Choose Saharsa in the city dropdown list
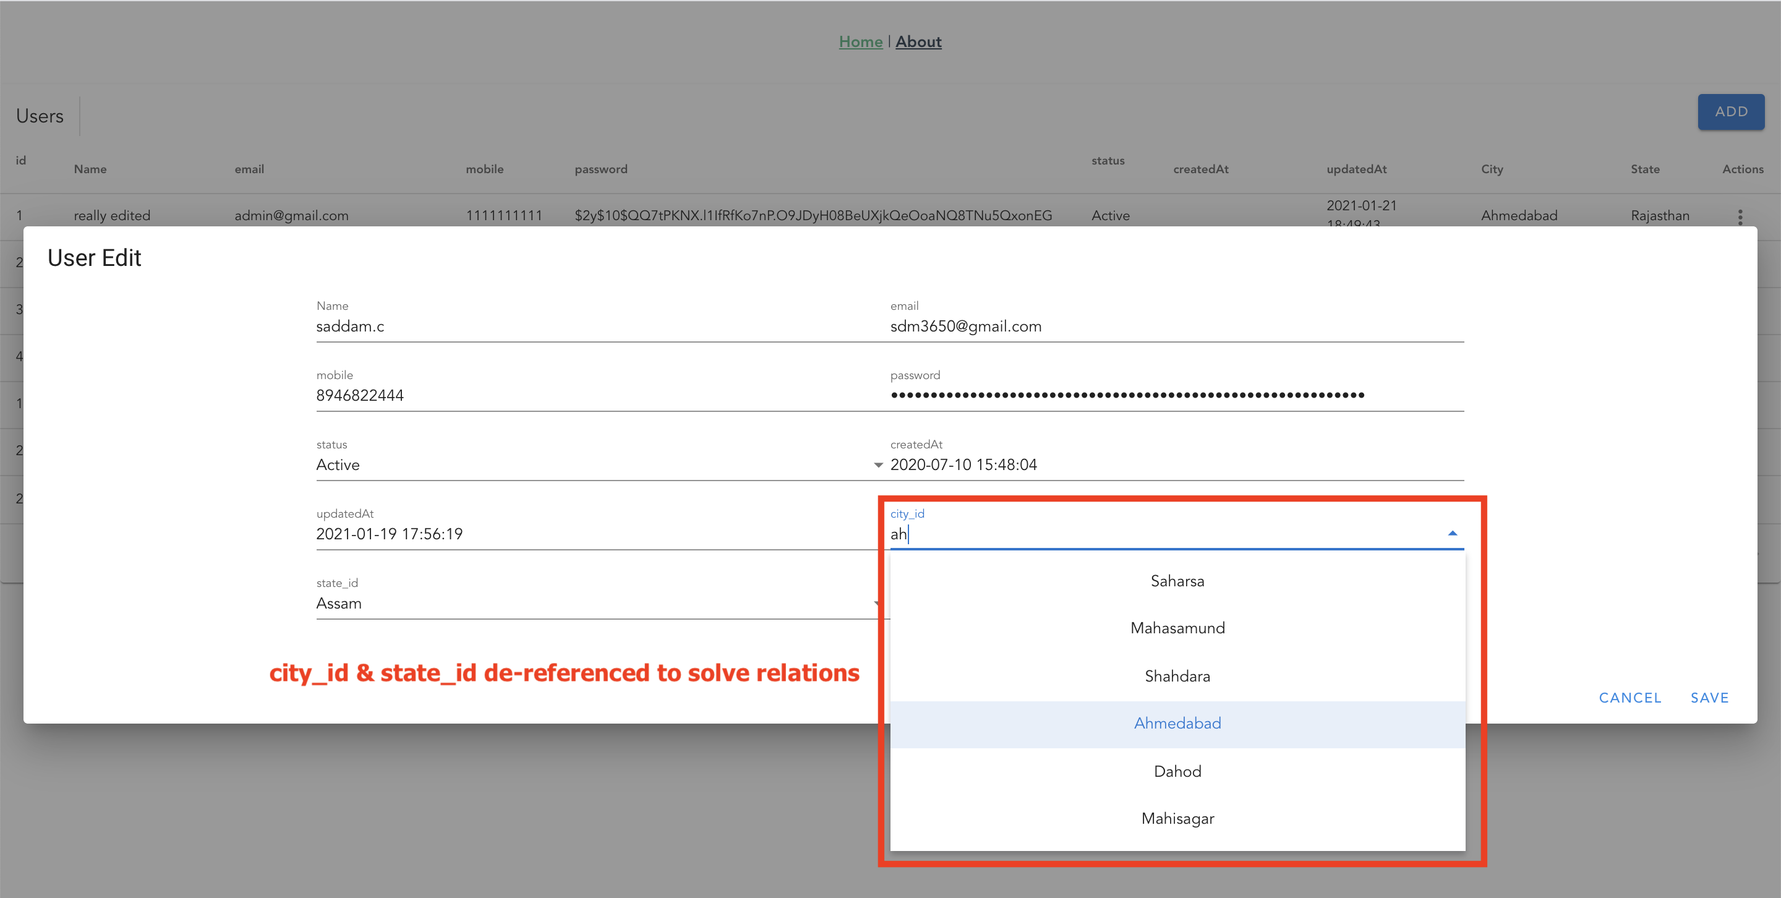Viewport: 1781px width, 898px height. point(1177,581)
